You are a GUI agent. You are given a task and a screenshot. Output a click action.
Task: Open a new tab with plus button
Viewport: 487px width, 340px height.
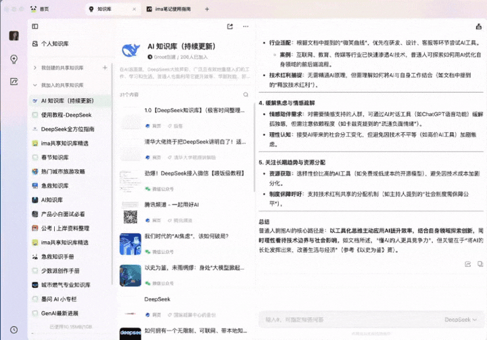[207, 9]
